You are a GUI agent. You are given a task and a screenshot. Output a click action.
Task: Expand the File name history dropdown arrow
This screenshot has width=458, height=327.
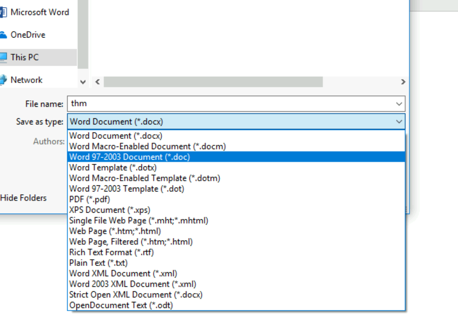(x=399, y=104)
